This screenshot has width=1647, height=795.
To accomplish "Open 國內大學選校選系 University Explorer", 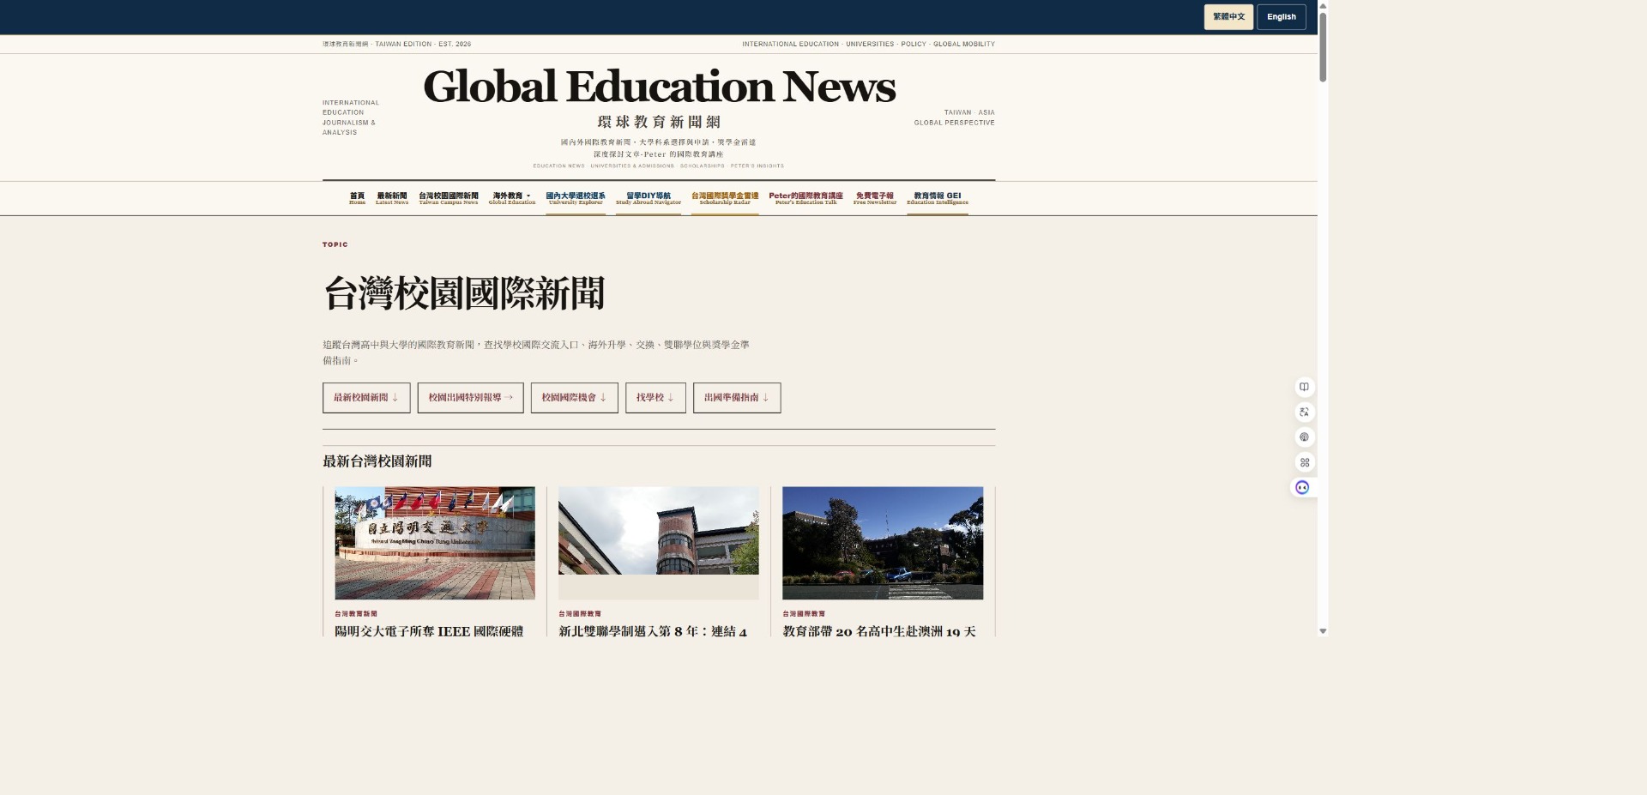I will (x=576, y=198).
